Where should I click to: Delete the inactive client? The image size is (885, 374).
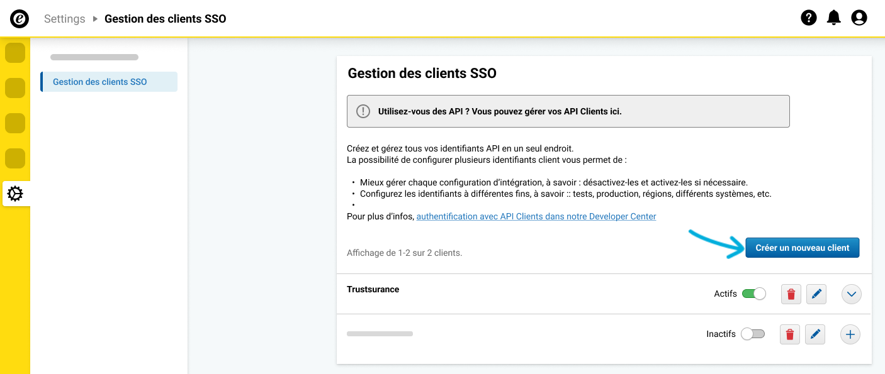pyautogui.click(x=790, y=334)
